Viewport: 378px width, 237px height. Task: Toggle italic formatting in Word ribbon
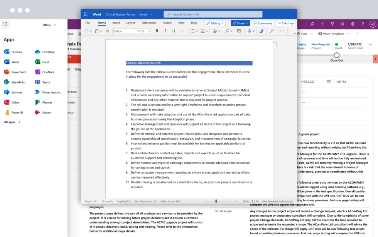click(x=165, y=31)
